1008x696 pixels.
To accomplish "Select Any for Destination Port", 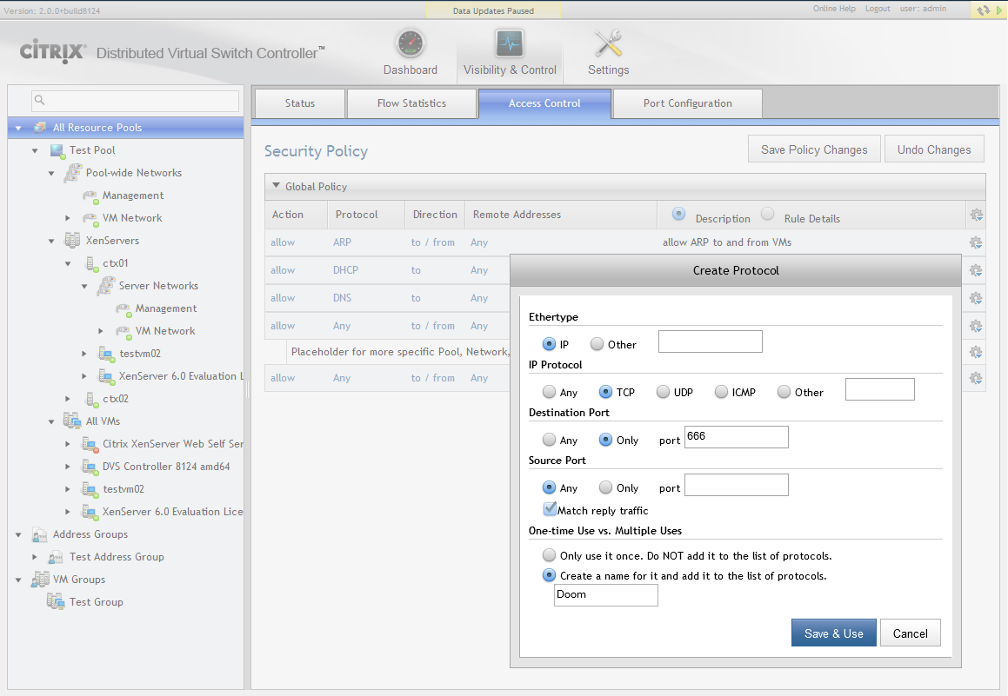I will [x=549, y=440].
